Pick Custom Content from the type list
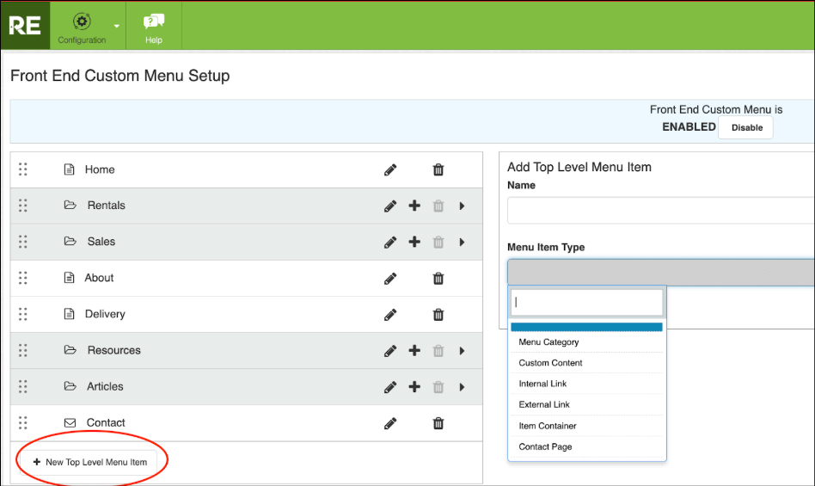Screen dimensions: 815x486 coord(550,363)
